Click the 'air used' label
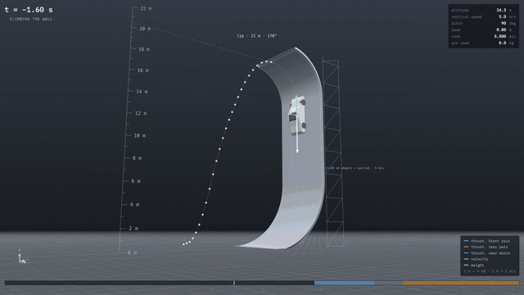Screen dimensions: 524x295 [460, 43]
